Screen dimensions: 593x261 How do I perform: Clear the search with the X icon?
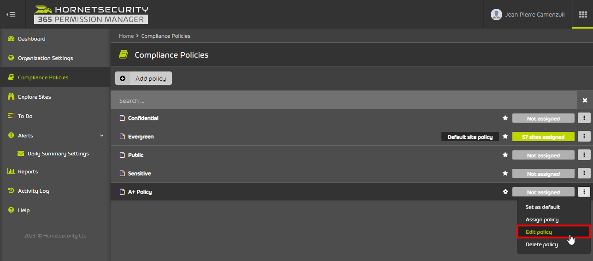[585, 100]
